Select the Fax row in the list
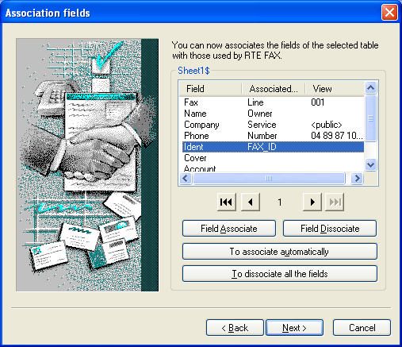 [273, 102]
